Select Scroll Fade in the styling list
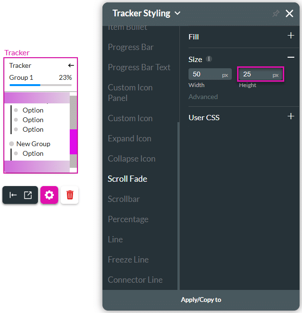 (127, 179)
